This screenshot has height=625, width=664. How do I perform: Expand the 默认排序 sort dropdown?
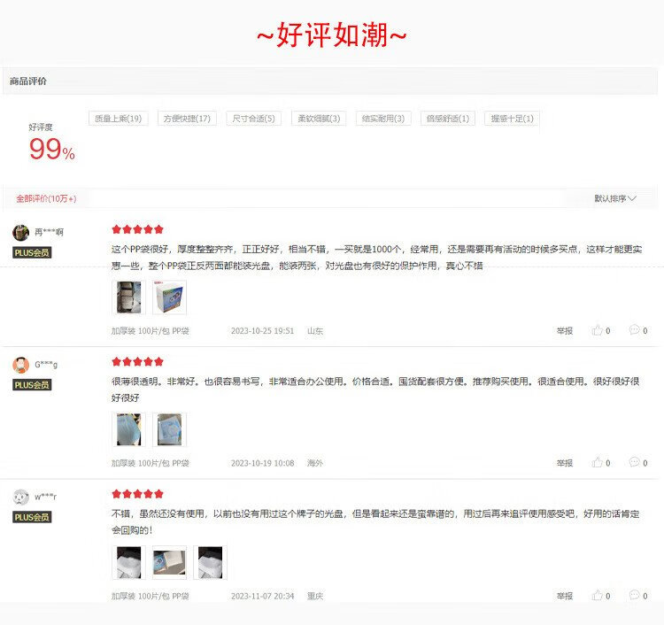(615, 198)
